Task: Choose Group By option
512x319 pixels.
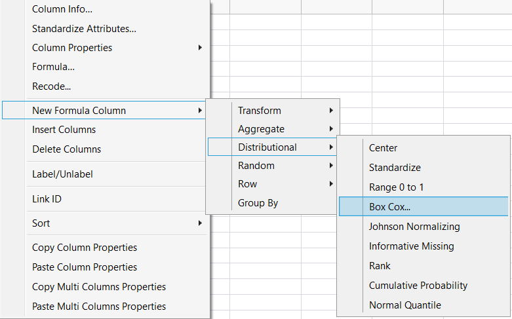Action: [258, 203]
